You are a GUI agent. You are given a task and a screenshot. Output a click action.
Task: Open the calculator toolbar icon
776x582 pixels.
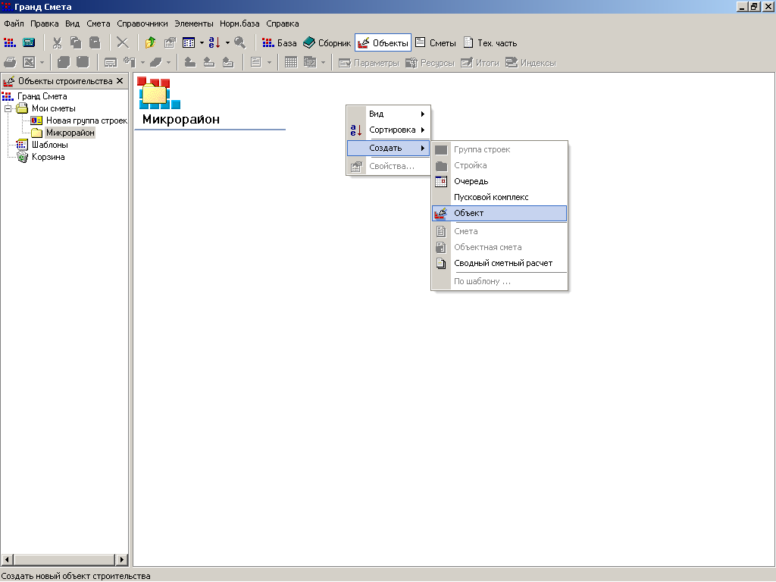[x=29, y=43]
